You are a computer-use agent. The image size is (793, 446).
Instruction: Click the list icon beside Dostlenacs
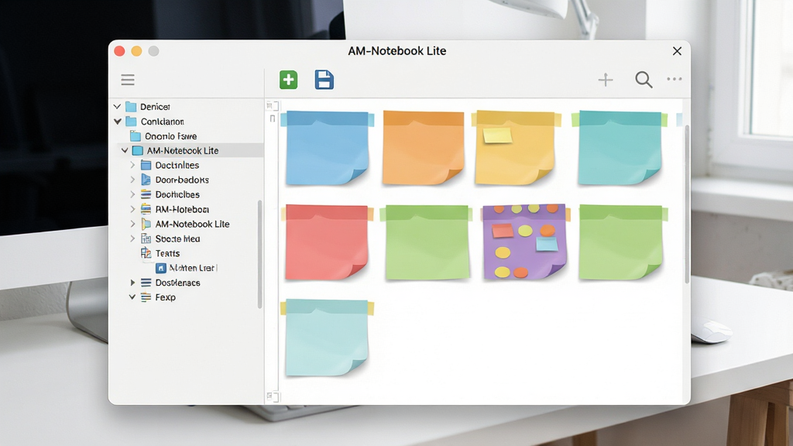coord(146,283)
